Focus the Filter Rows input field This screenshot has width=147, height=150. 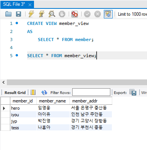coord(91,92)
